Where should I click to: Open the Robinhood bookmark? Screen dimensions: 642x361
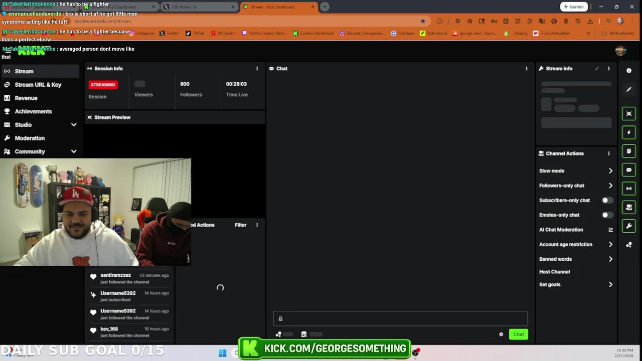coord(433,34)
